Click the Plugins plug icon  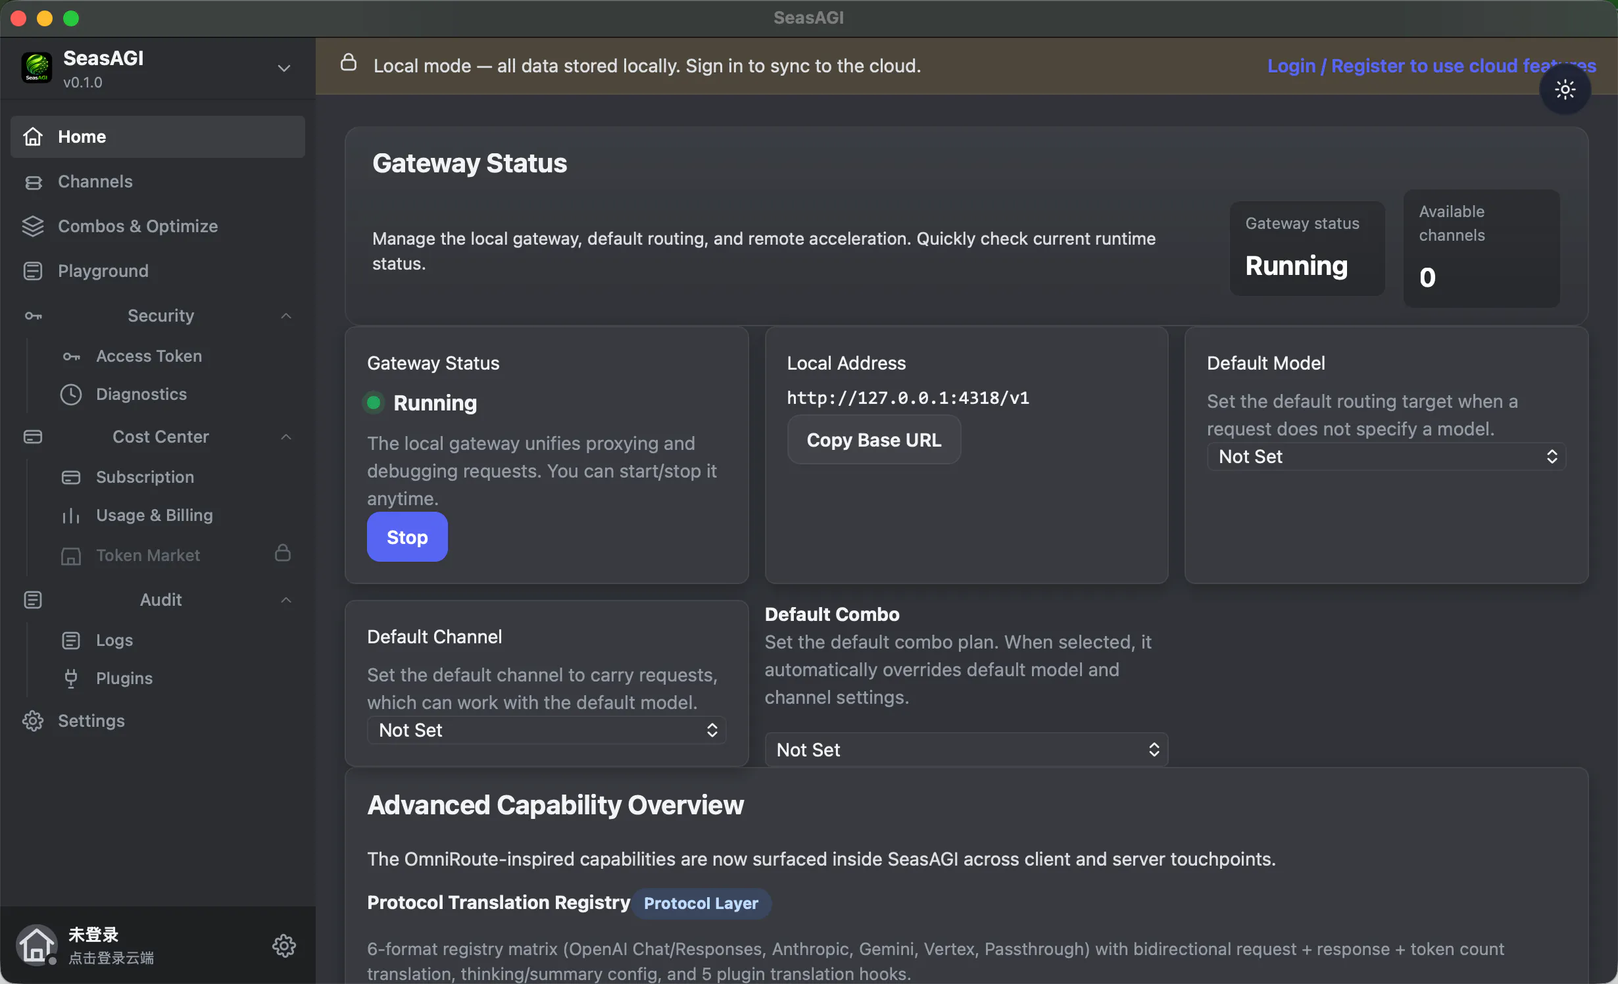pos(71,679)
